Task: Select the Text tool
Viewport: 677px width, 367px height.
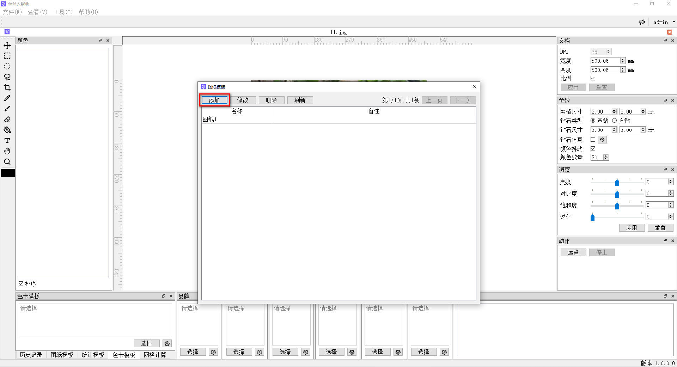Action: coord(7,141)
